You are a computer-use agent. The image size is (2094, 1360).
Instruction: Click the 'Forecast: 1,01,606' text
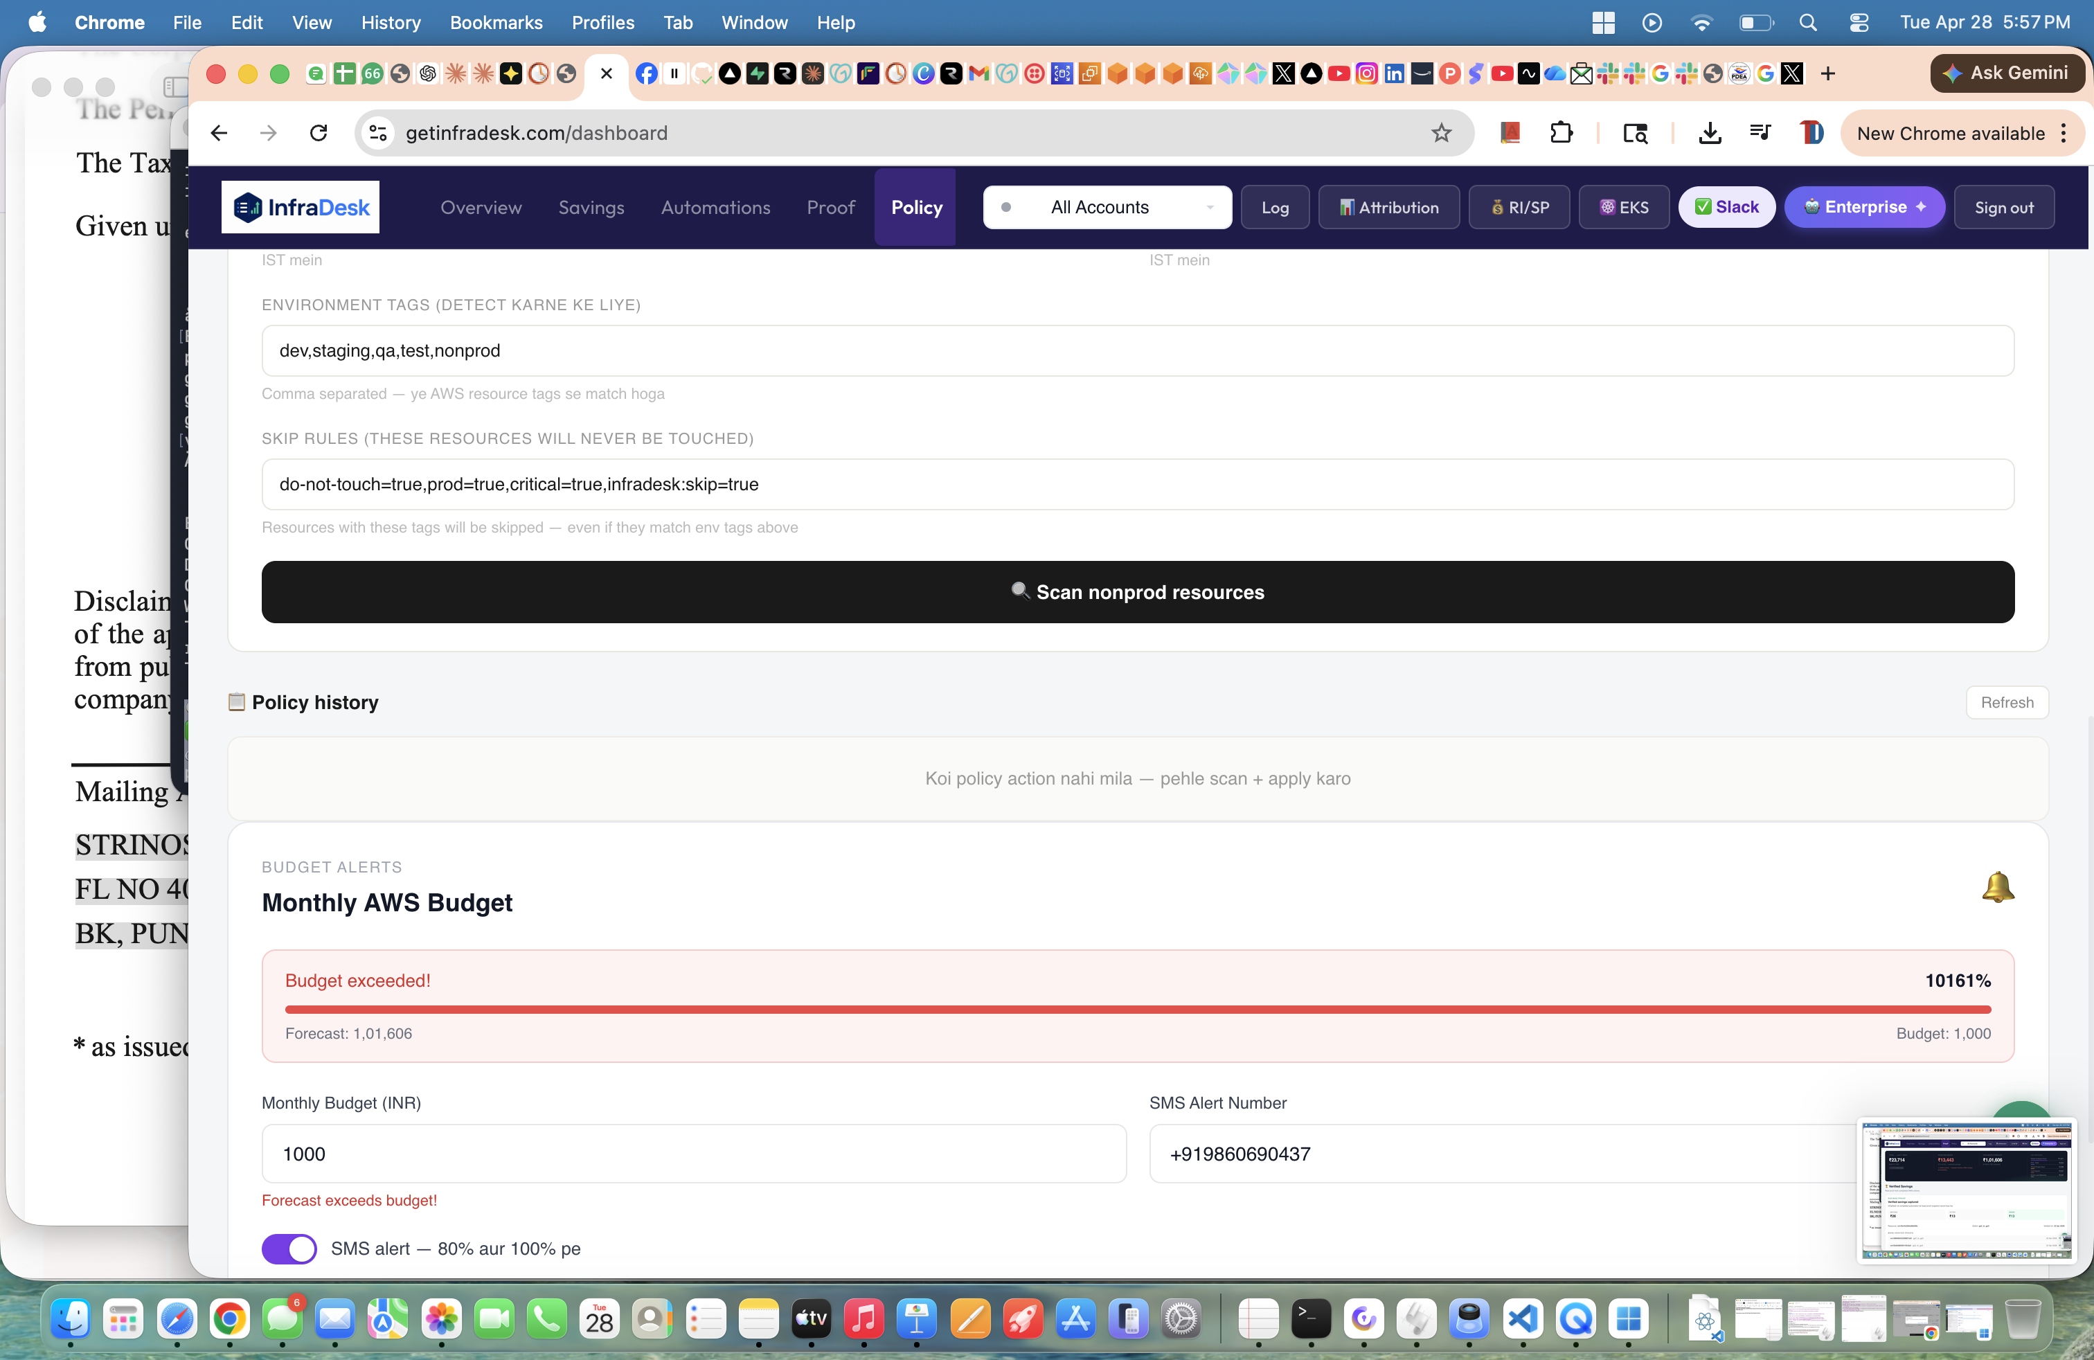click(348, 1034)
